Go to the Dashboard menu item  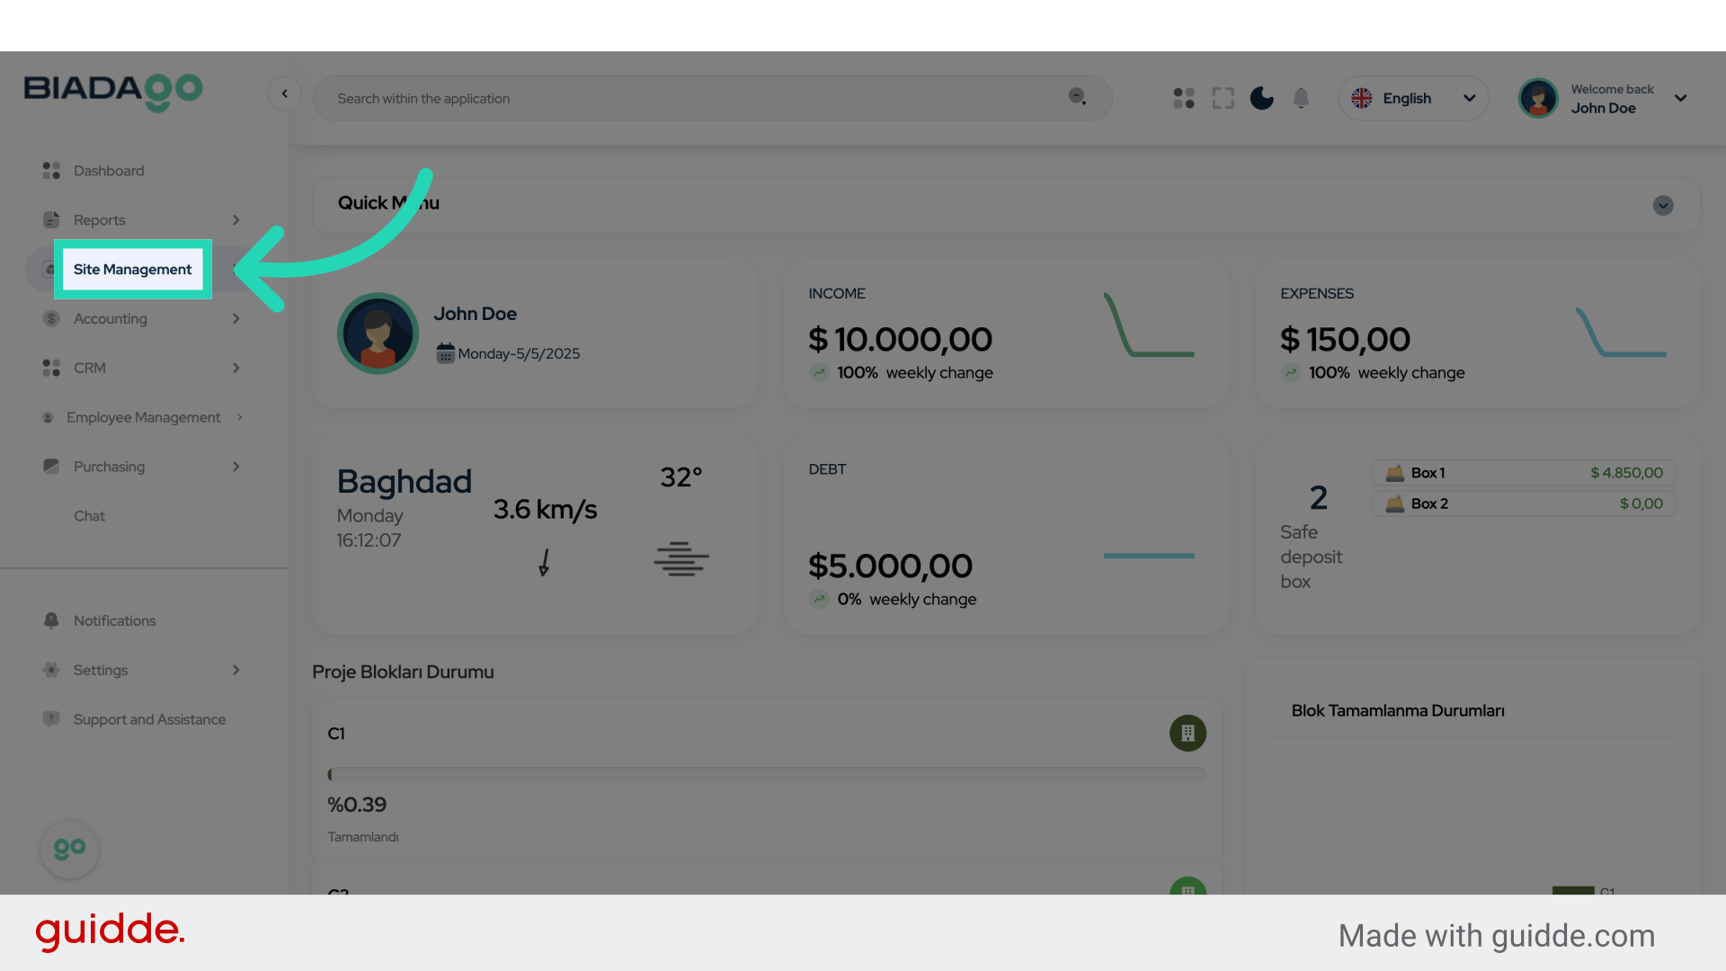pyautogui.click(x=108, y=171)
